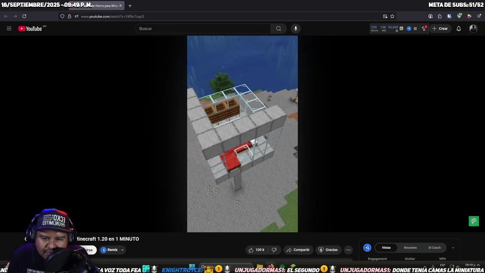Reload the page in browser
The width and height of the screenshot is (485, 273).
pyautogui.click(x=24, y=16)
